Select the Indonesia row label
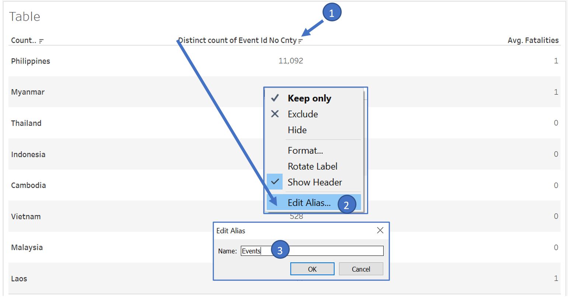The image size is (568, 297). pyautogui.click(x=28, y=154)
